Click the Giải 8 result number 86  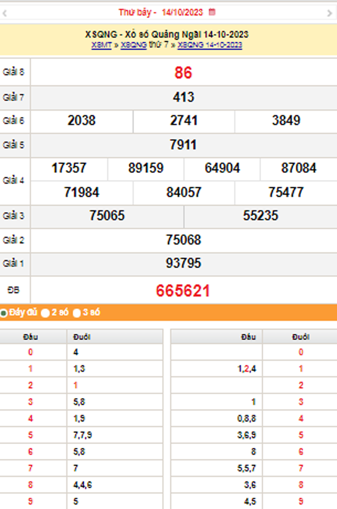(x=183, y=73)
